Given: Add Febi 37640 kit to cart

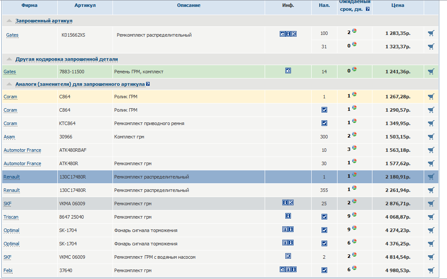Looking at the screenshot, I should coord(431,270).
